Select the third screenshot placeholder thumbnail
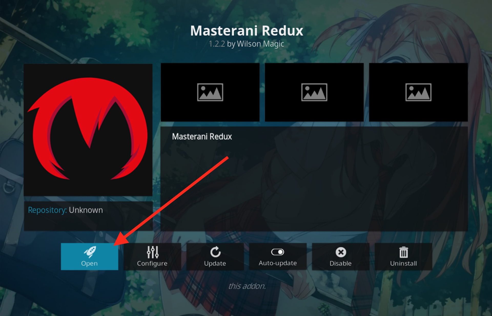Image resolution: width=492 pixels, height=316 pixels. 418,92
